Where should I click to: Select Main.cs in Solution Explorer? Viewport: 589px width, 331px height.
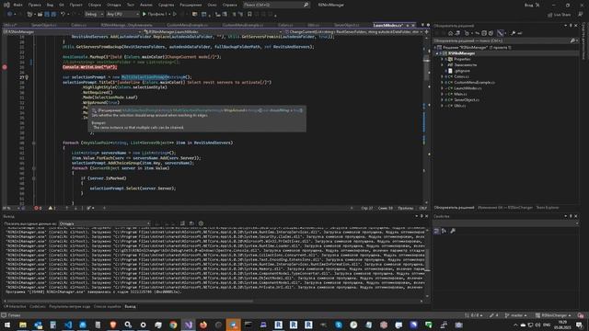[460, 94]
